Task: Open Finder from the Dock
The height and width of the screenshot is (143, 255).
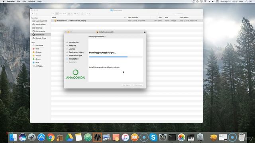Action: click(13, 137)
